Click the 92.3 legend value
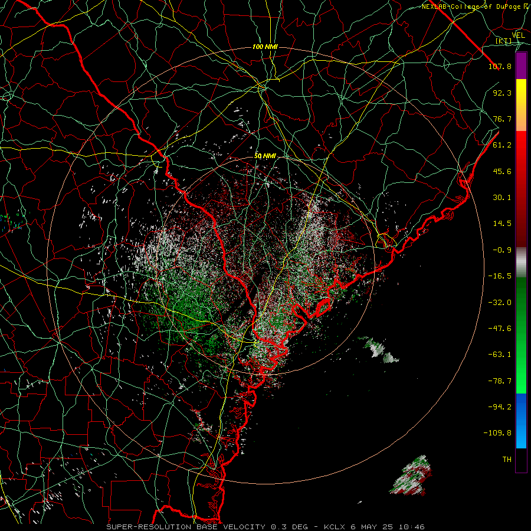 [x=502, y=93]
